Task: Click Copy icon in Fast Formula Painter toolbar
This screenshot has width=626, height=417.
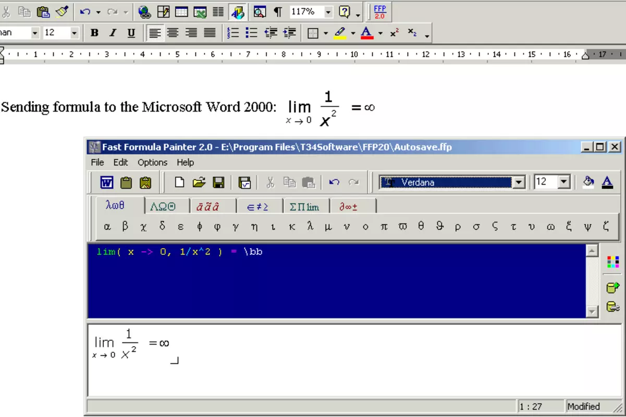Action: (x=289, y=182)
